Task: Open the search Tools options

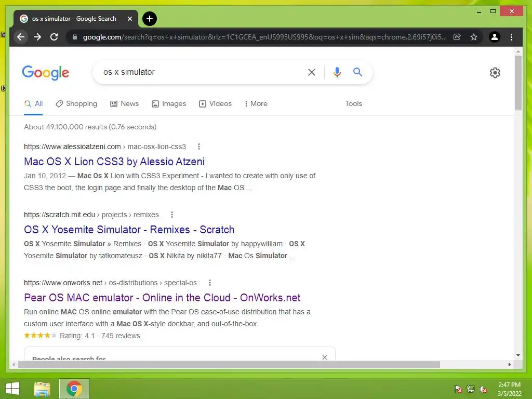Action: pos(353,103)
